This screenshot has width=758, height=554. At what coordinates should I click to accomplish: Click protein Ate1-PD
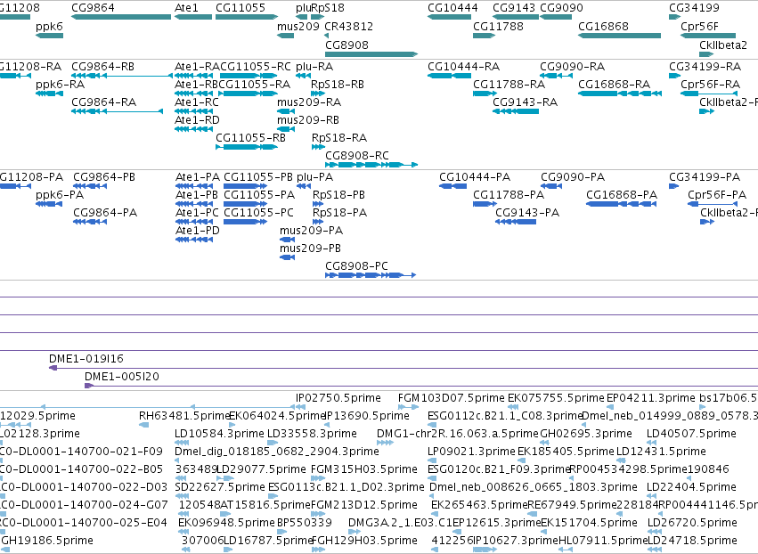pyautogui.click(x=194, y=240)
